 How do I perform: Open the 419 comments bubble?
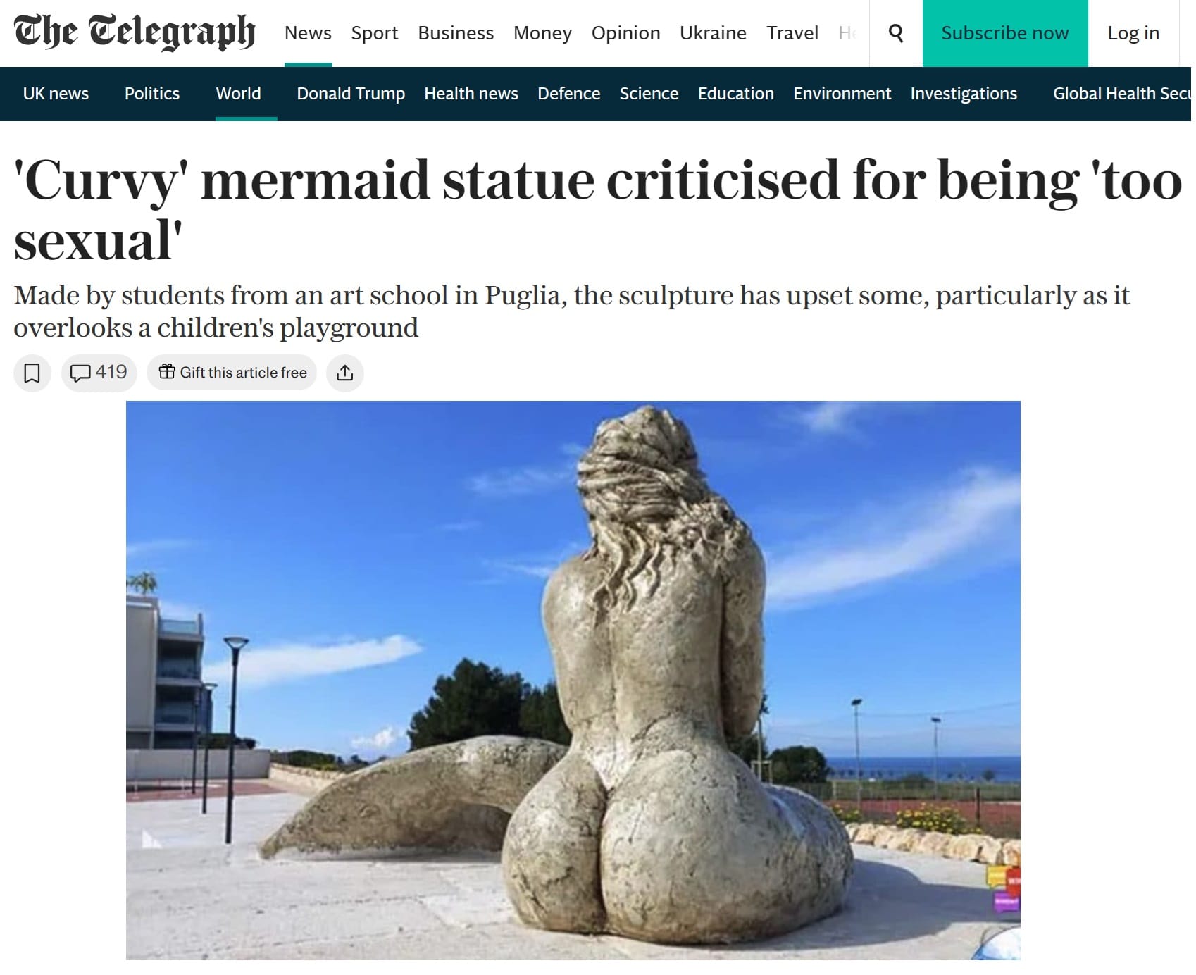coord(99,373)
